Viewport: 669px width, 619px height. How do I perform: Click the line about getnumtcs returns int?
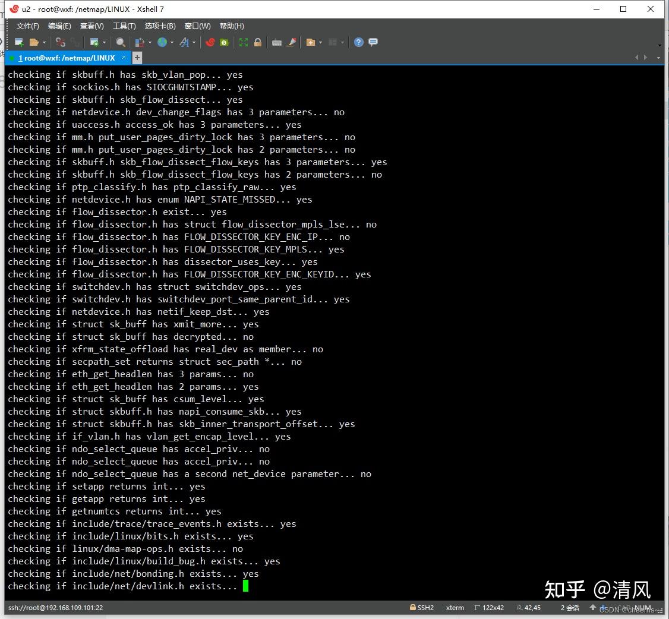(114, 511)
